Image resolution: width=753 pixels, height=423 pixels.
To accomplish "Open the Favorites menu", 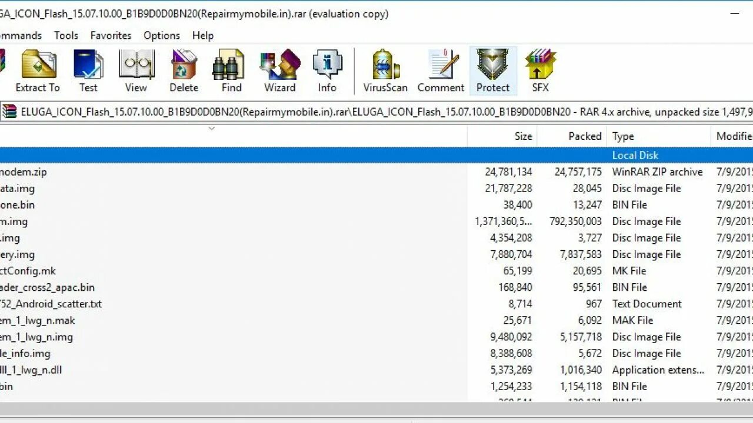I will point(111,36).
